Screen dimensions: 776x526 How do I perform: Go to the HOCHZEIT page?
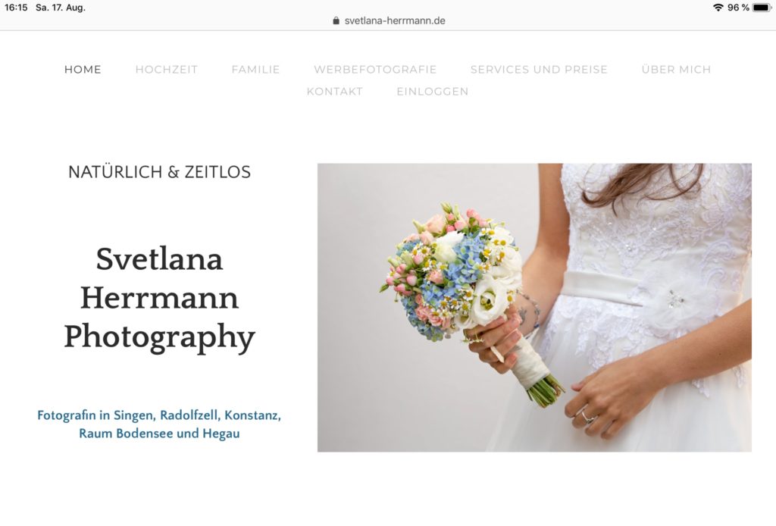point(166,69)
